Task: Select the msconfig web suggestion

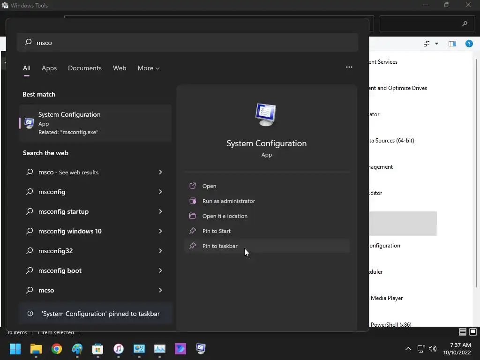Action: pyautogui.click(x=95, y=192)
